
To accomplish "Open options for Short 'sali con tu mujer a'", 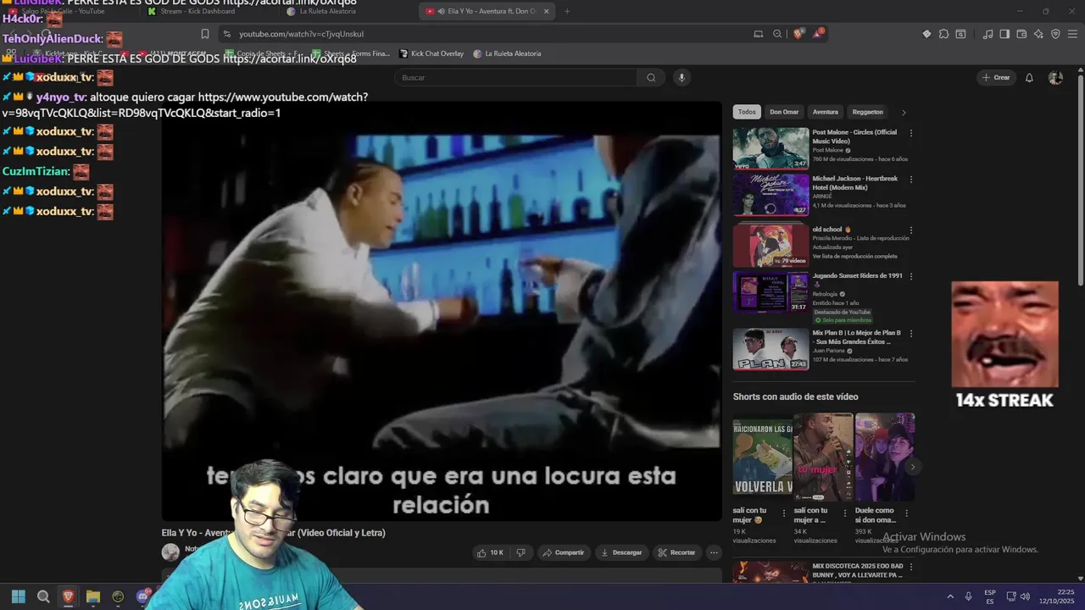I will tap(844, 513).
